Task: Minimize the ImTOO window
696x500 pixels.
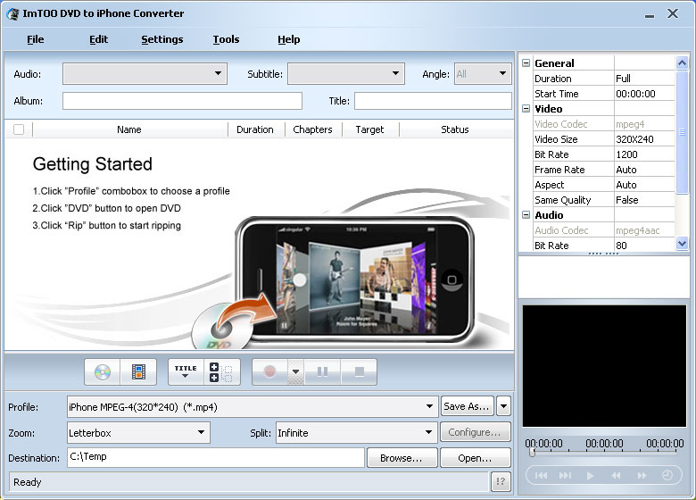Action: (650, 14)
